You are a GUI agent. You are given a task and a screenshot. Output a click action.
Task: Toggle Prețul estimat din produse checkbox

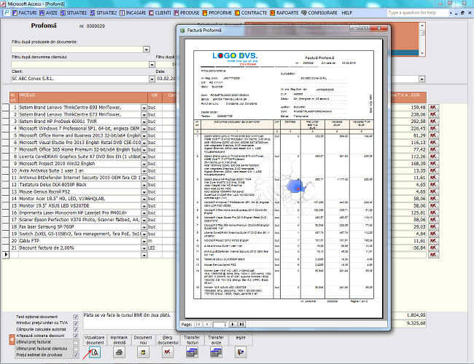tap(76, 355)
